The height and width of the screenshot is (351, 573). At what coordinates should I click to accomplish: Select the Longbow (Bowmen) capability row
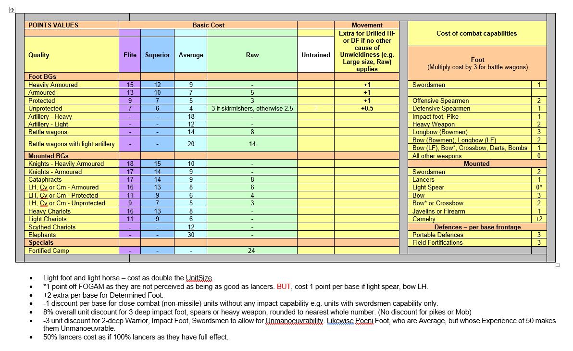coord(440,132)
